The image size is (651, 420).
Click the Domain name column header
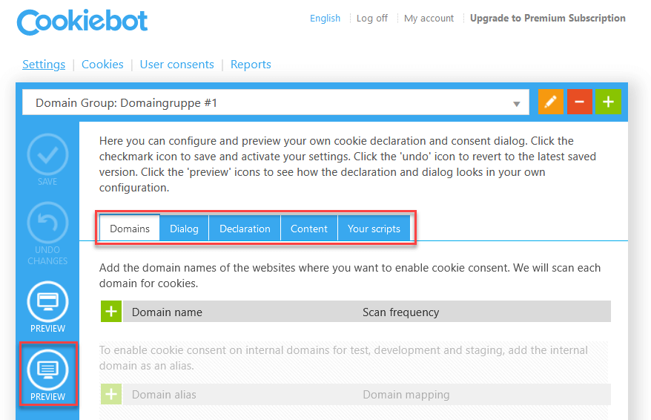click(x=167, y=312)
